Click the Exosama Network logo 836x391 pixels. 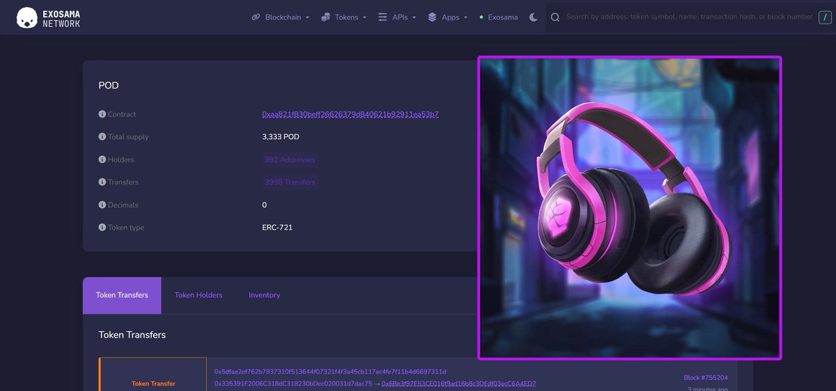pyautogui.click(x=48, y=17)
